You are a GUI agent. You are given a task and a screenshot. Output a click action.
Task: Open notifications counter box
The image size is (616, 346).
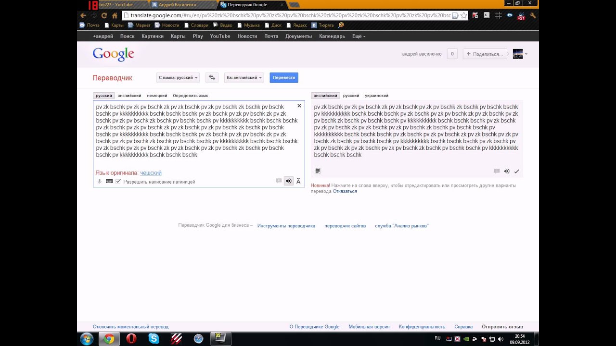click(451, 54)
